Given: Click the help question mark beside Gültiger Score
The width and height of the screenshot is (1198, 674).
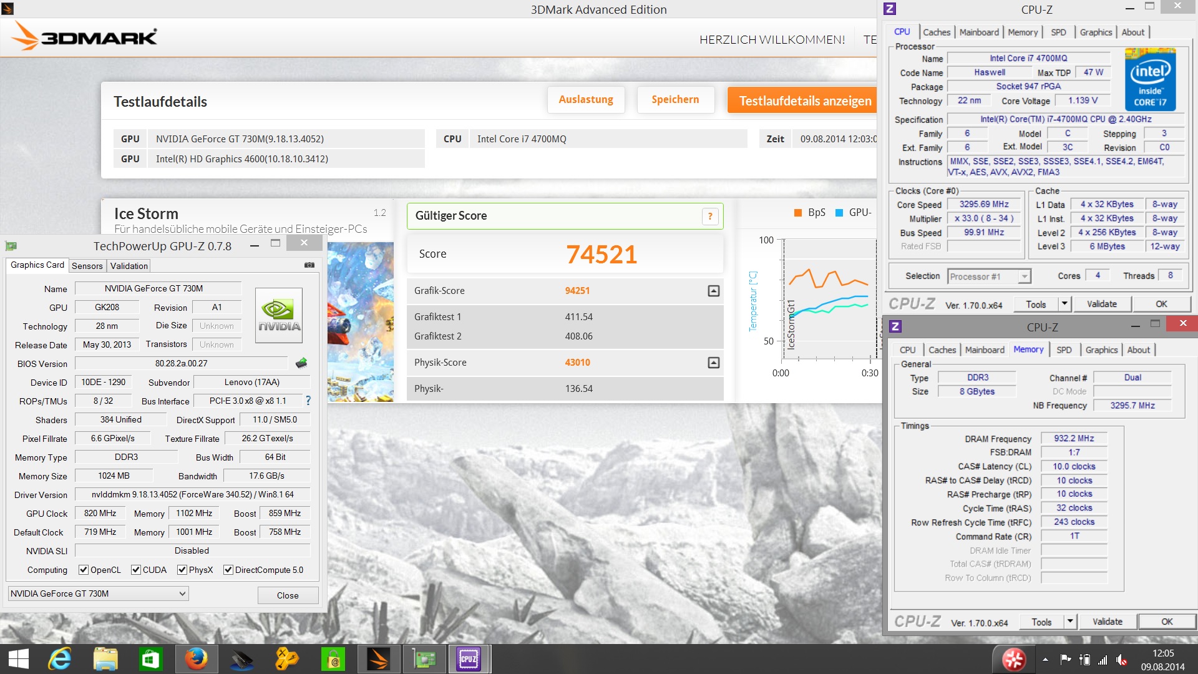Looking at the screenshot, I should [x=710, y=217].
